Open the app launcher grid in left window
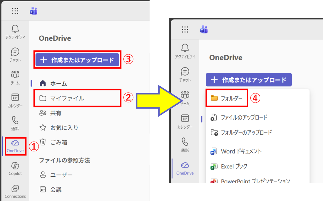The height and width of the screenshot is (201, 323). (x=15, y=11)
